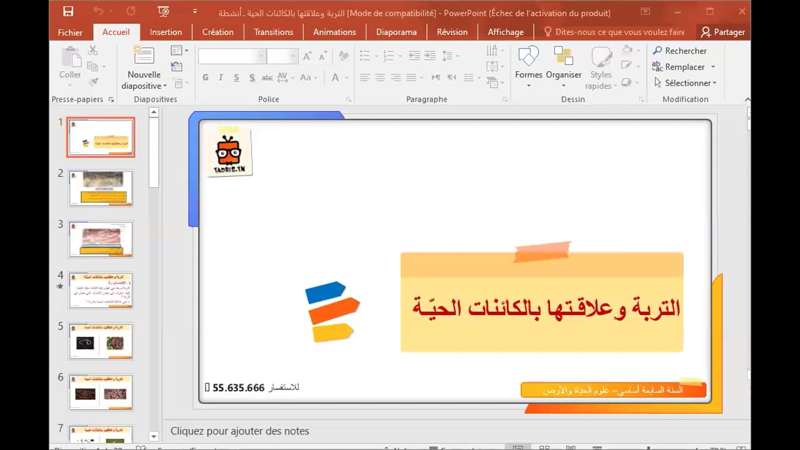The height and width of the screenshot is (450, 800).
Task: Click the reset slide (Rétablir) icon
Action: pyautogui.click(x=177, y=66)
